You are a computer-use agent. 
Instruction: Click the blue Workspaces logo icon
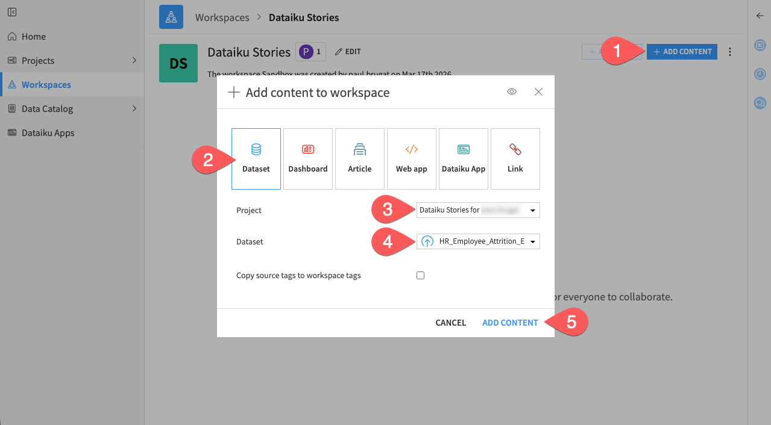171,17
